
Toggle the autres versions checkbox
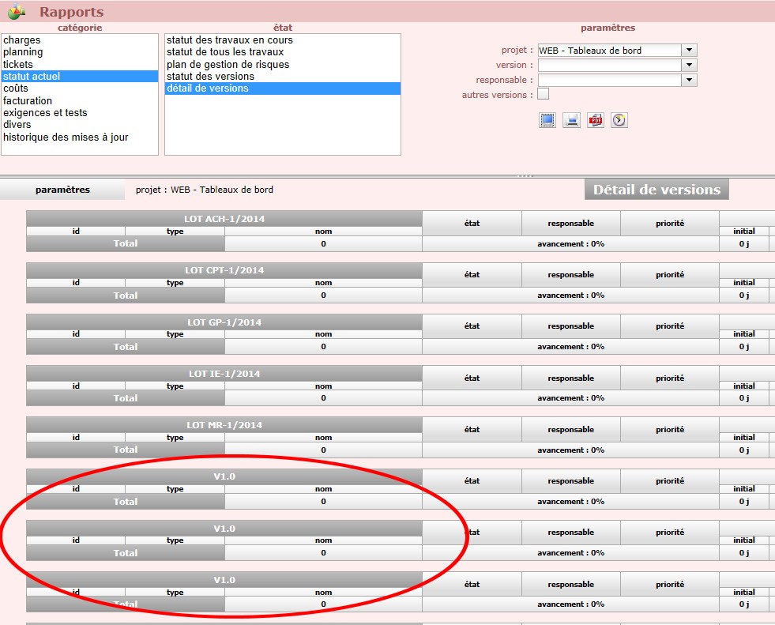click(x=543, y=95)
